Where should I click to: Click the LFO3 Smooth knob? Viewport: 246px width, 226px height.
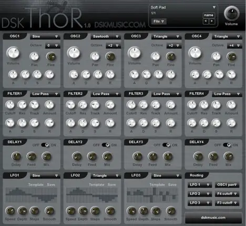pos(171,211)
